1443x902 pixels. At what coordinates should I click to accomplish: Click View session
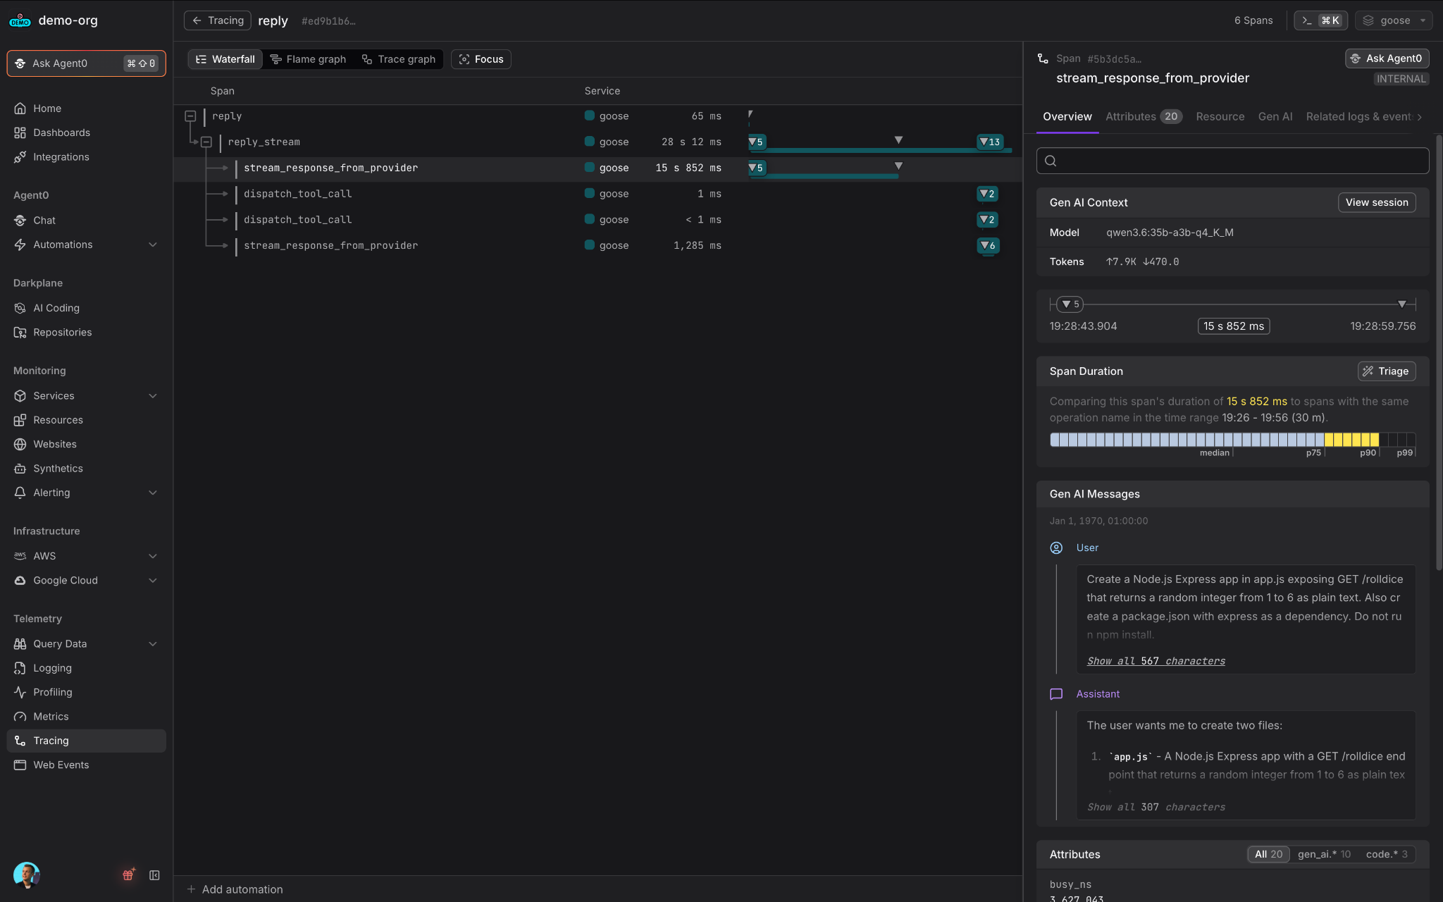(x=1376, y=202)
